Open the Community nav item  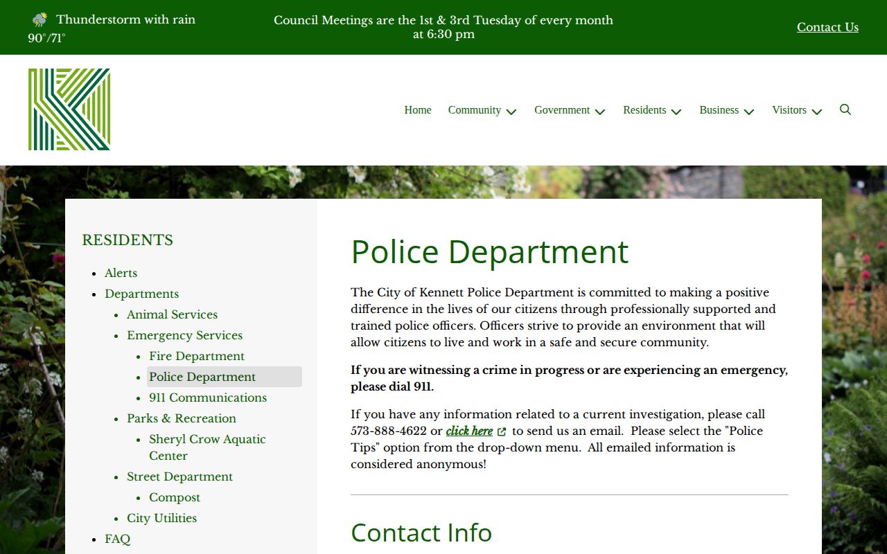pos(474,110)
